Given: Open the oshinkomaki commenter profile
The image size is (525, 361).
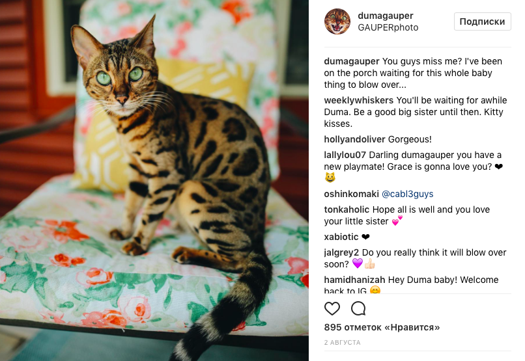Looking at the screenshot, I should (x=351, y=194).
